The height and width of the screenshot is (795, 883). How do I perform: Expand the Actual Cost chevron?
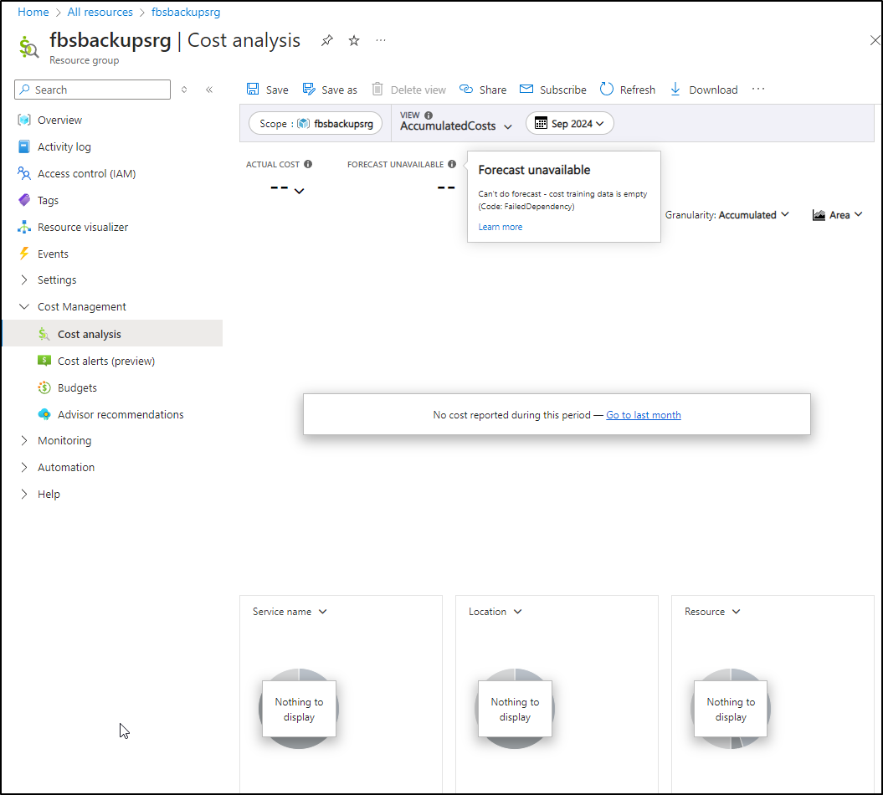tap(299, 191)
